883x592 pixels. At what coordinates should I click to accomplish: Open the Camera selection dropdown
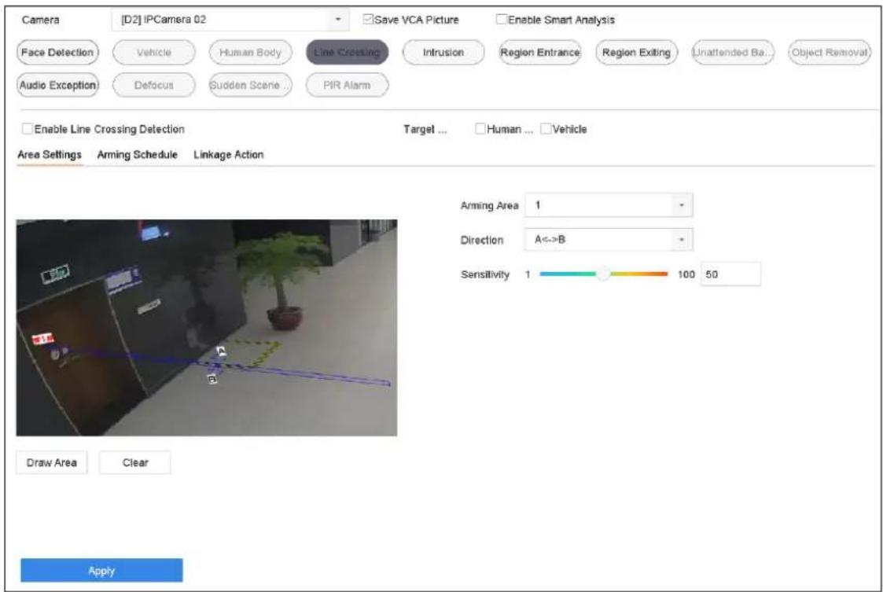point(230,20)
